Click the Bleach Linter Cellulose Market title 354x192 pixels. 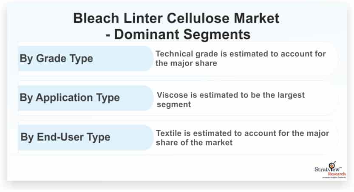176,18
